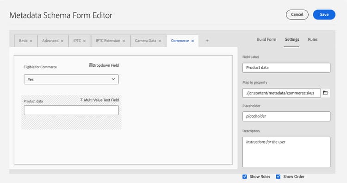This screenshot has width=347, height=183.
Task: Open the Eligible for Commerce dropdown
Action: (71, 79)
